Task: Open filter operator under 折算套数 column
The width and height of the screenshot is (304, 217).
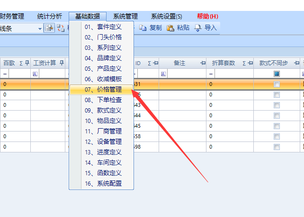Action: pos(211,74)
